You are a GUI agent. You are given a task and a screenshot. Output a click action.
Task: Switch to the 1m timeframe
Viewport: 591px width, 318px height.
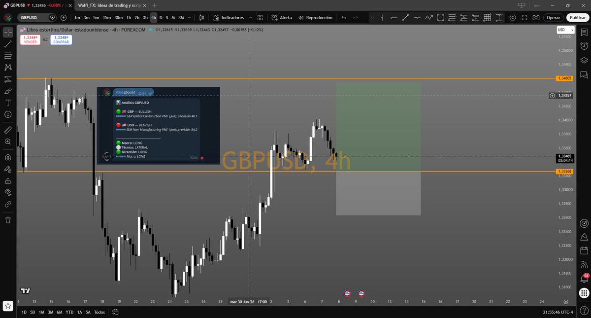(77, 17)
